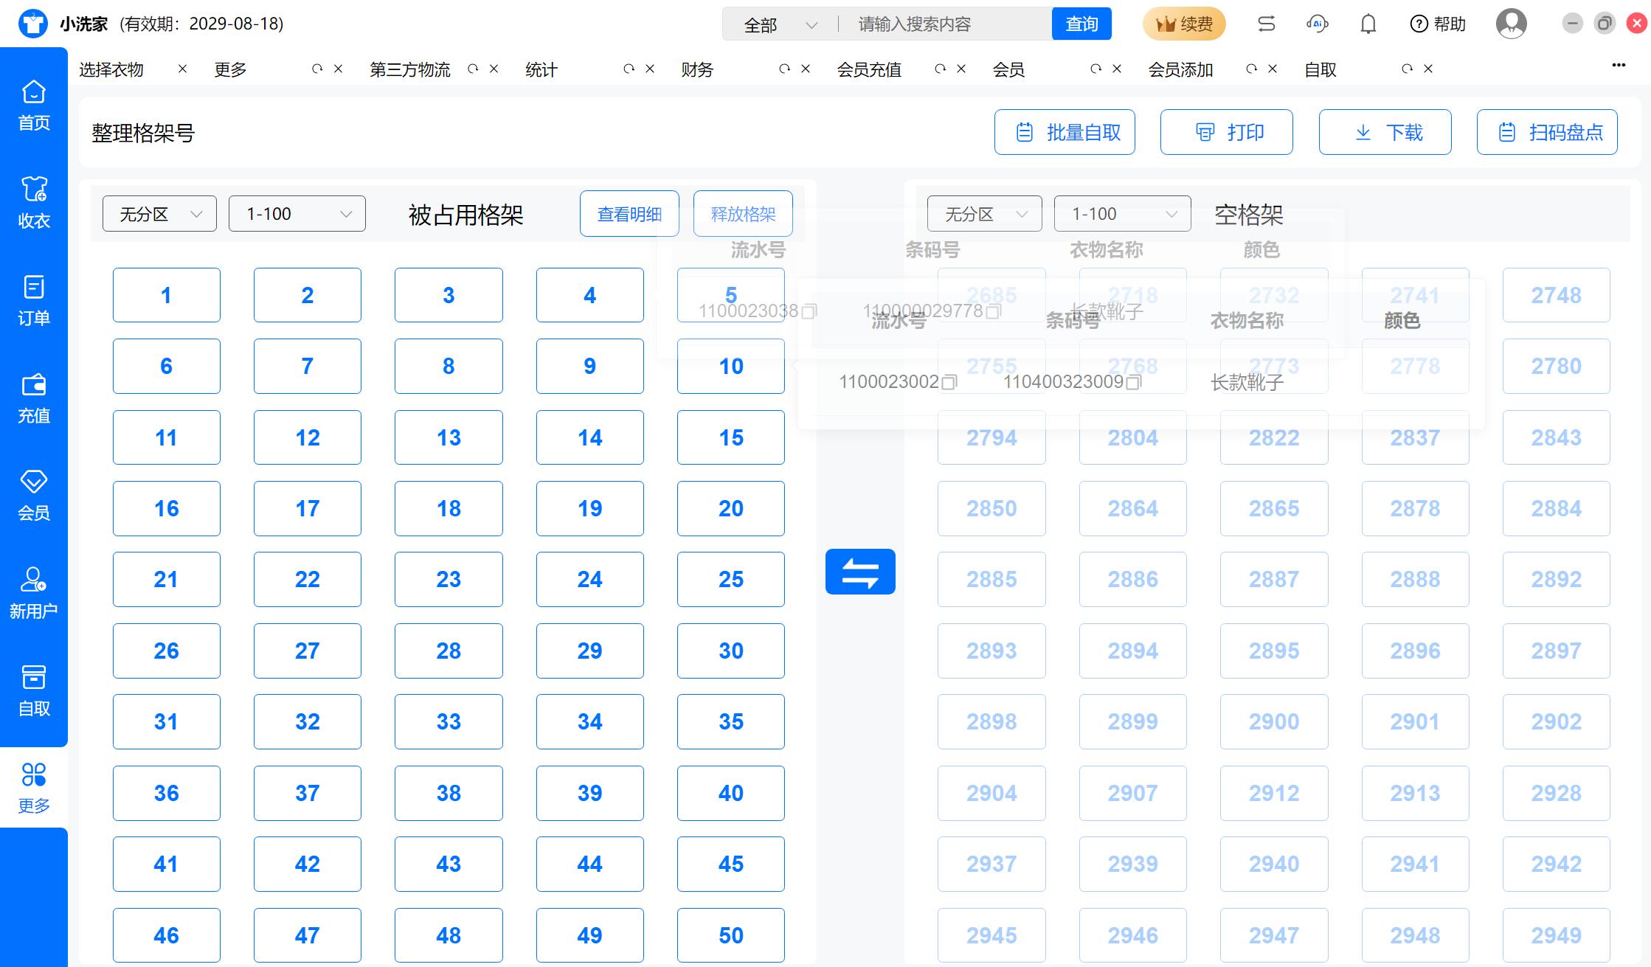Open the notification bell icon
This screenshot has height=967, width=1651.
(1368, 24)
